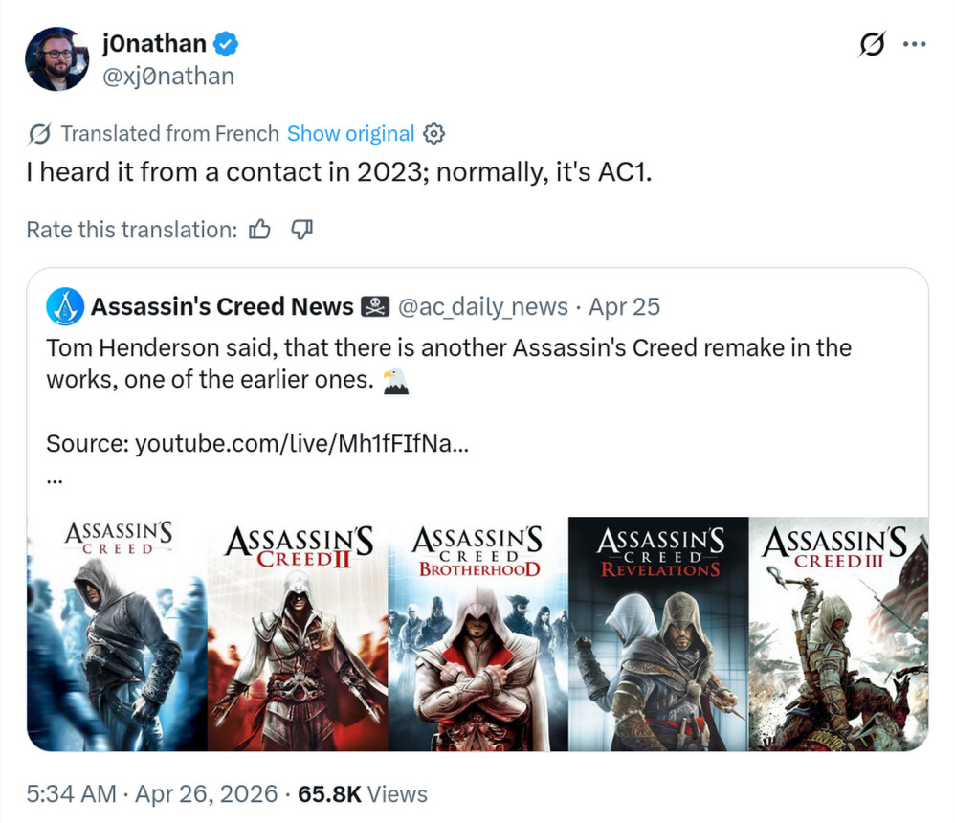Open the @ac_daily_news handle
The image size is (955, 823).
480,307
